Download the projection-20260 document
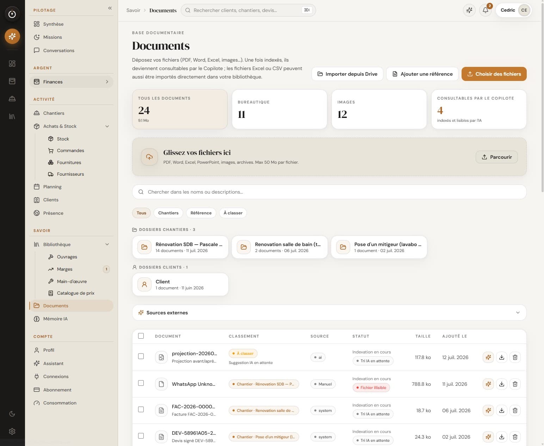The height and width of the screenshot is (446, 544). point(502,357)
